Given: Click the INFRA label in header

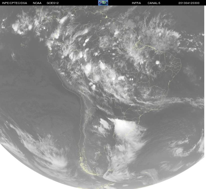Looking at the screenshot, I should click(136, 3).
